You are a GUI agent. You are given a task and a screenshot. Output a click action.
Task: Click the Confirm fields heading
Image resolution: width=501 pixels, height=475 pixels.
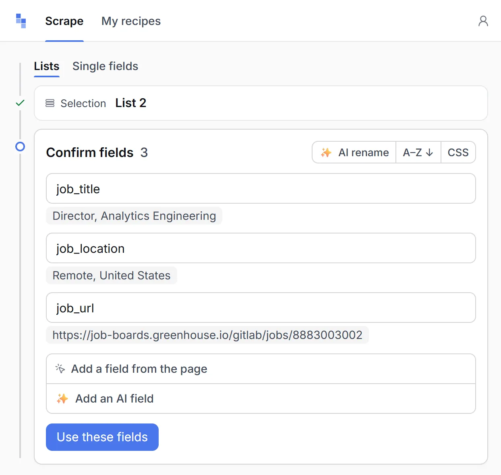pos(90,153)
